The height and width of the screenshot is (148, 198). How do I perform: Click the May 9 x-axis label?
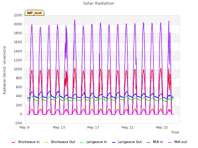pyautogui.click(x=24, y=127)
